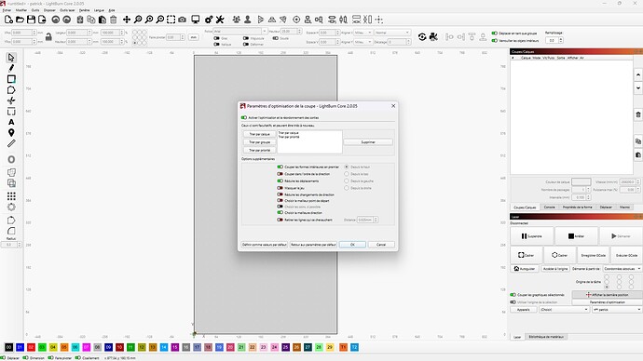
Task: Click Cancel in optimization dialog
Action: [381, 245]
